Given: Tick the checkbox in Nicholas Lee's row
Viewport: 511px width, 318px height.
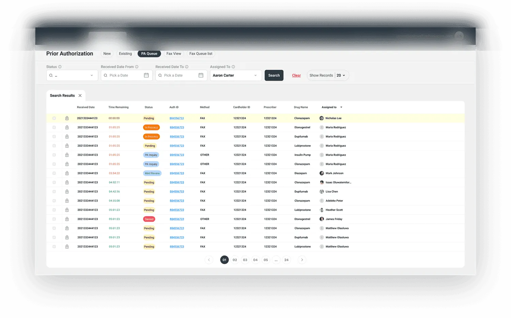Looking at the screenshot, I should [54, 118].
